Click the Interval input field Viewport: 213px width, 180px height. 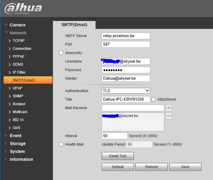click(x=114, y=136)
